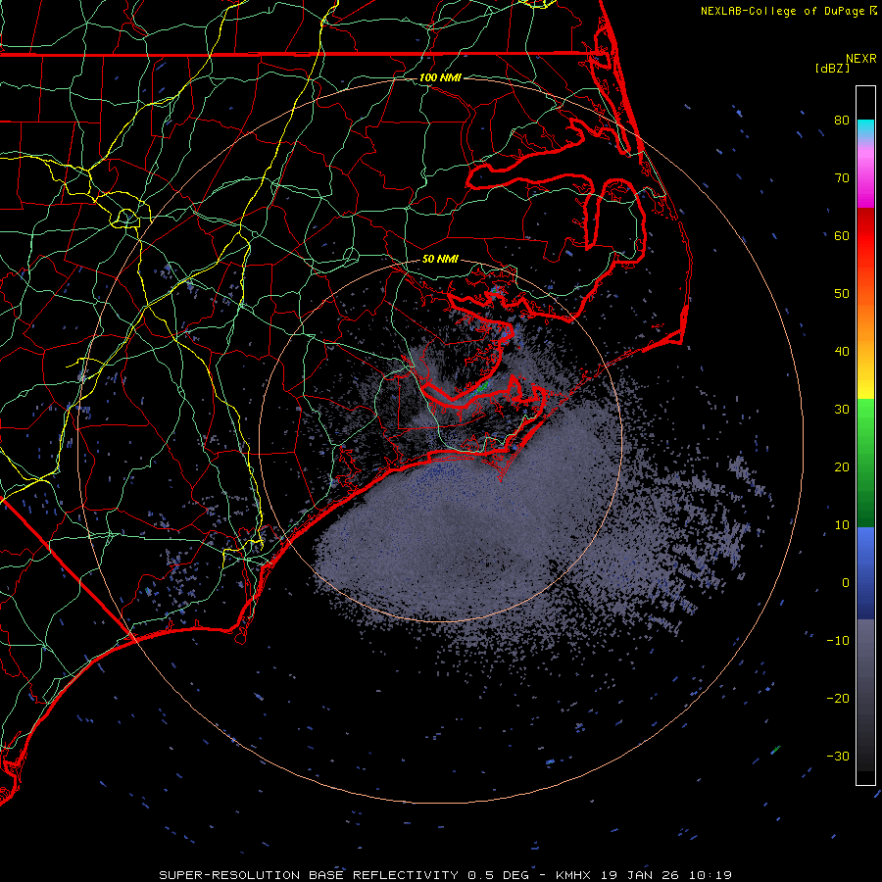Image resolution: width=882 pixels, height=882 pixels.
Task: Click the 50 value on dBZ scale
Action: click(842, 294)
